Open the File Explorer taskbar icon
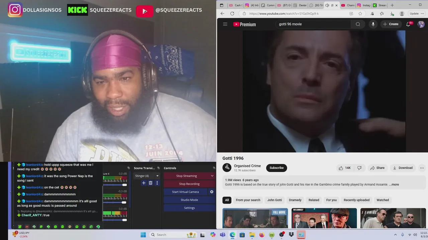The image size is (428, 240). (x=252, y=235)
